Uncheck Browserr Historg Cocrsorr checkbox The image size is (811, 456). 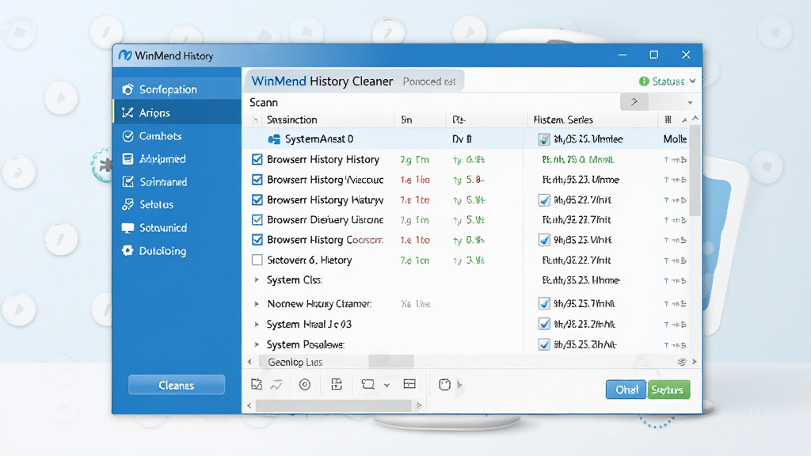click(257, 240)
